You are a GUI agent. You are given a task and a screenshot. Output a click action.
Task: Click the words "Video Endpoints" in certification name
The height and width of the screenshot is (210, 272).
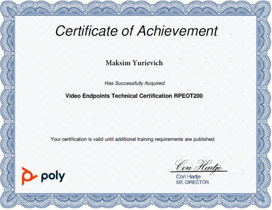click(87, 95)
